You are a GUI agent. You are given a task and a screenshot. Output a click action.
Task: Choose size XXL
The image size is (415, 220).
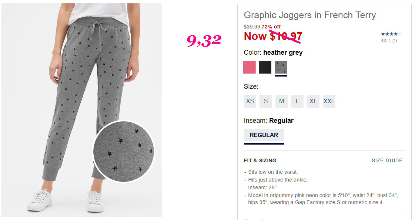329,101
